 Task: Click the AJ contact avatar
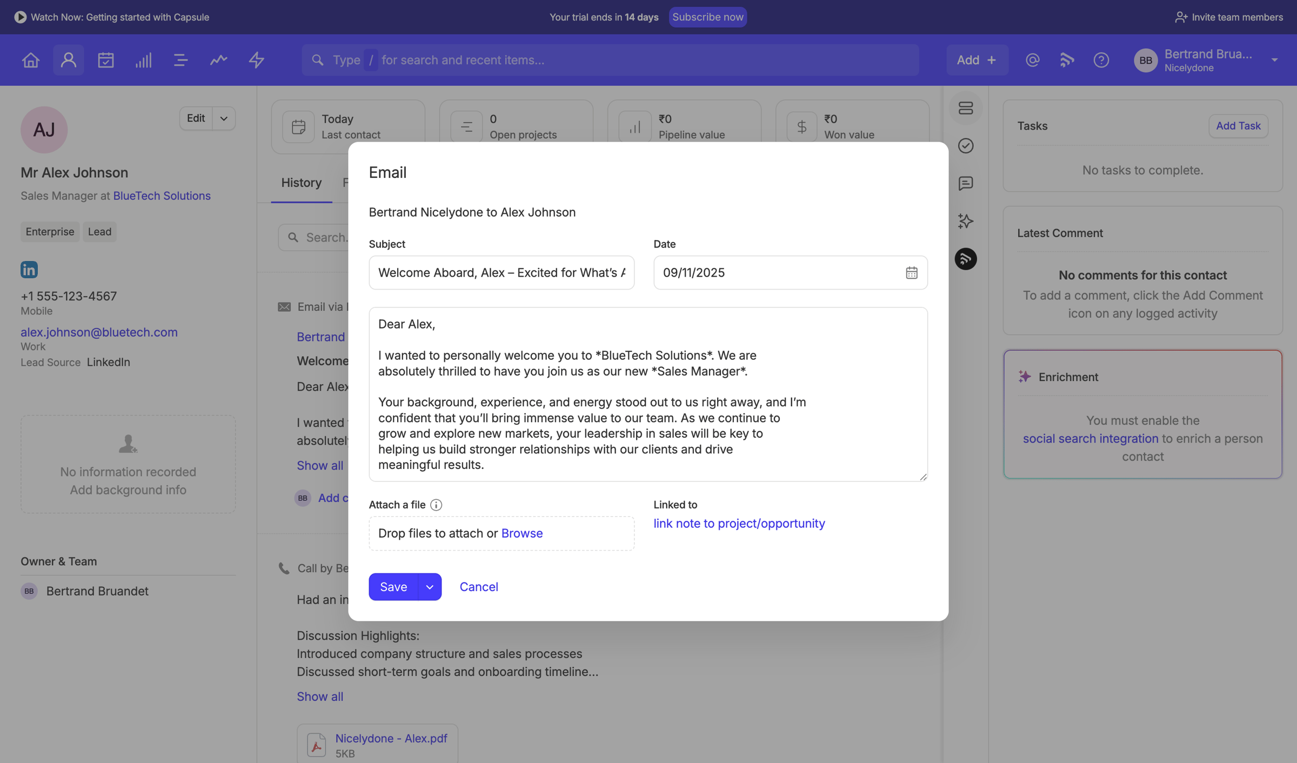(44, 130)
